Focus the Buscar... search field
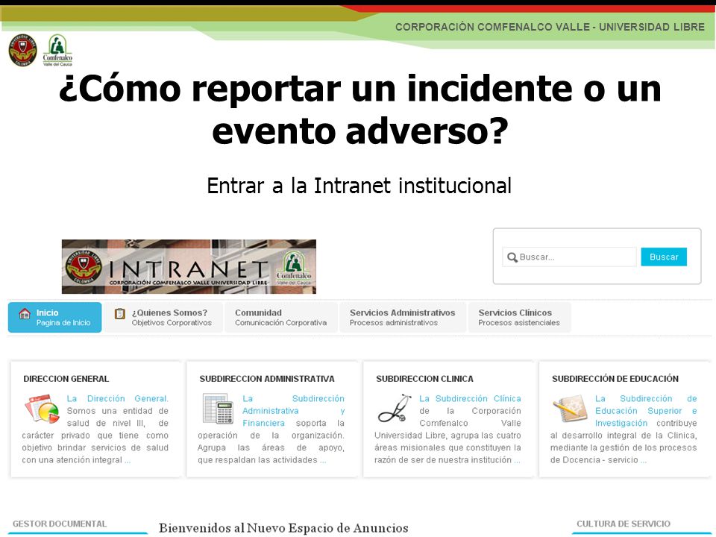The image size is (716, 537). coord(569,257)
